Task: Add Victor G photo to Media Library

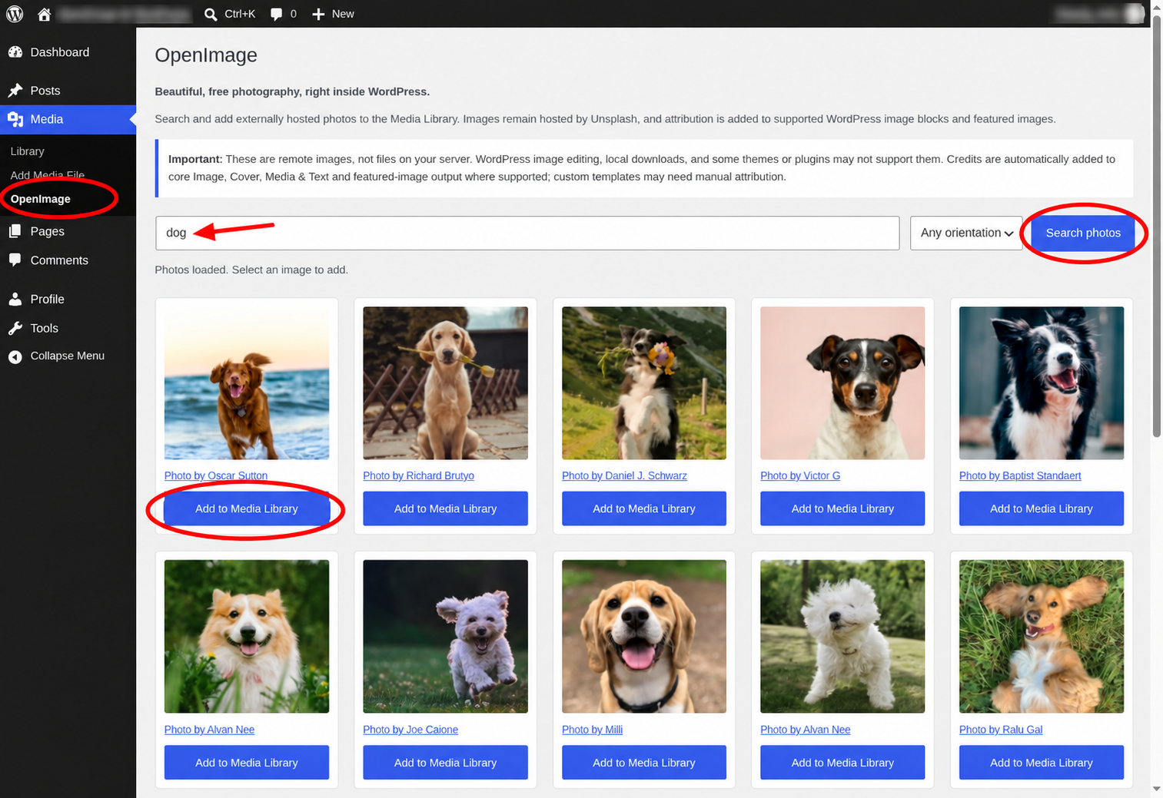Action: 842,508
